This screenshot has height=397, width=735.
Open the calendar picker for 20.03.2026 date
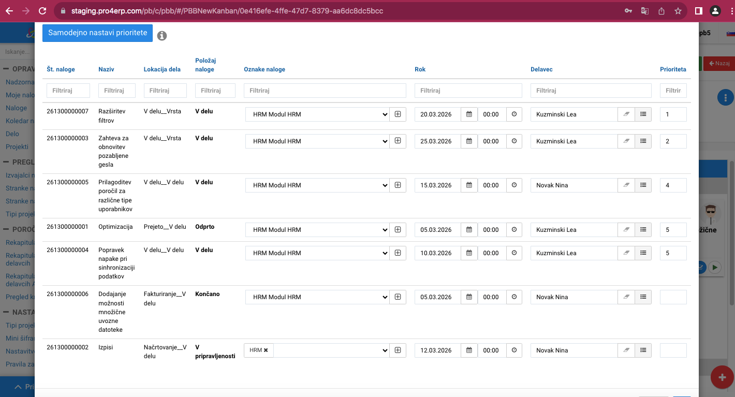[x=469, y=114]
